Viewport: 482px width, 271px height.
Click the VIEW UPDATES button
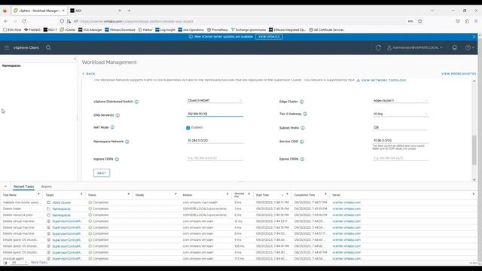point(269,37)
